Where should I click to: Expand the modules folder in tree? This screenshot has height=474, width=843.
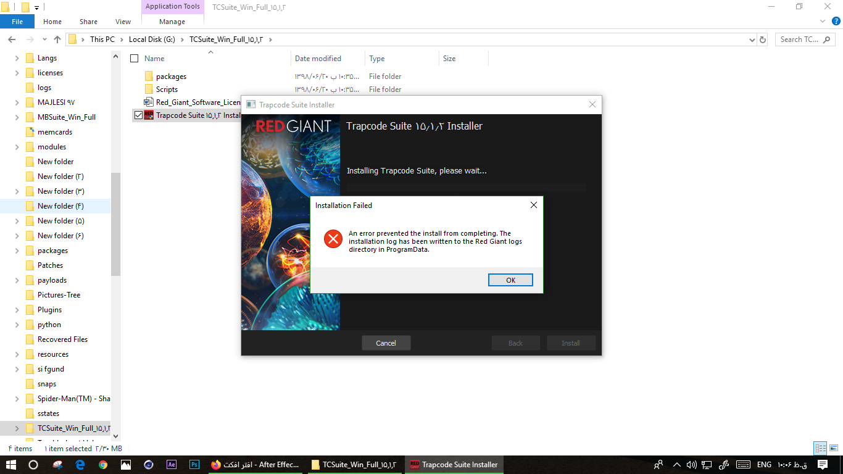tap(17, 147)
